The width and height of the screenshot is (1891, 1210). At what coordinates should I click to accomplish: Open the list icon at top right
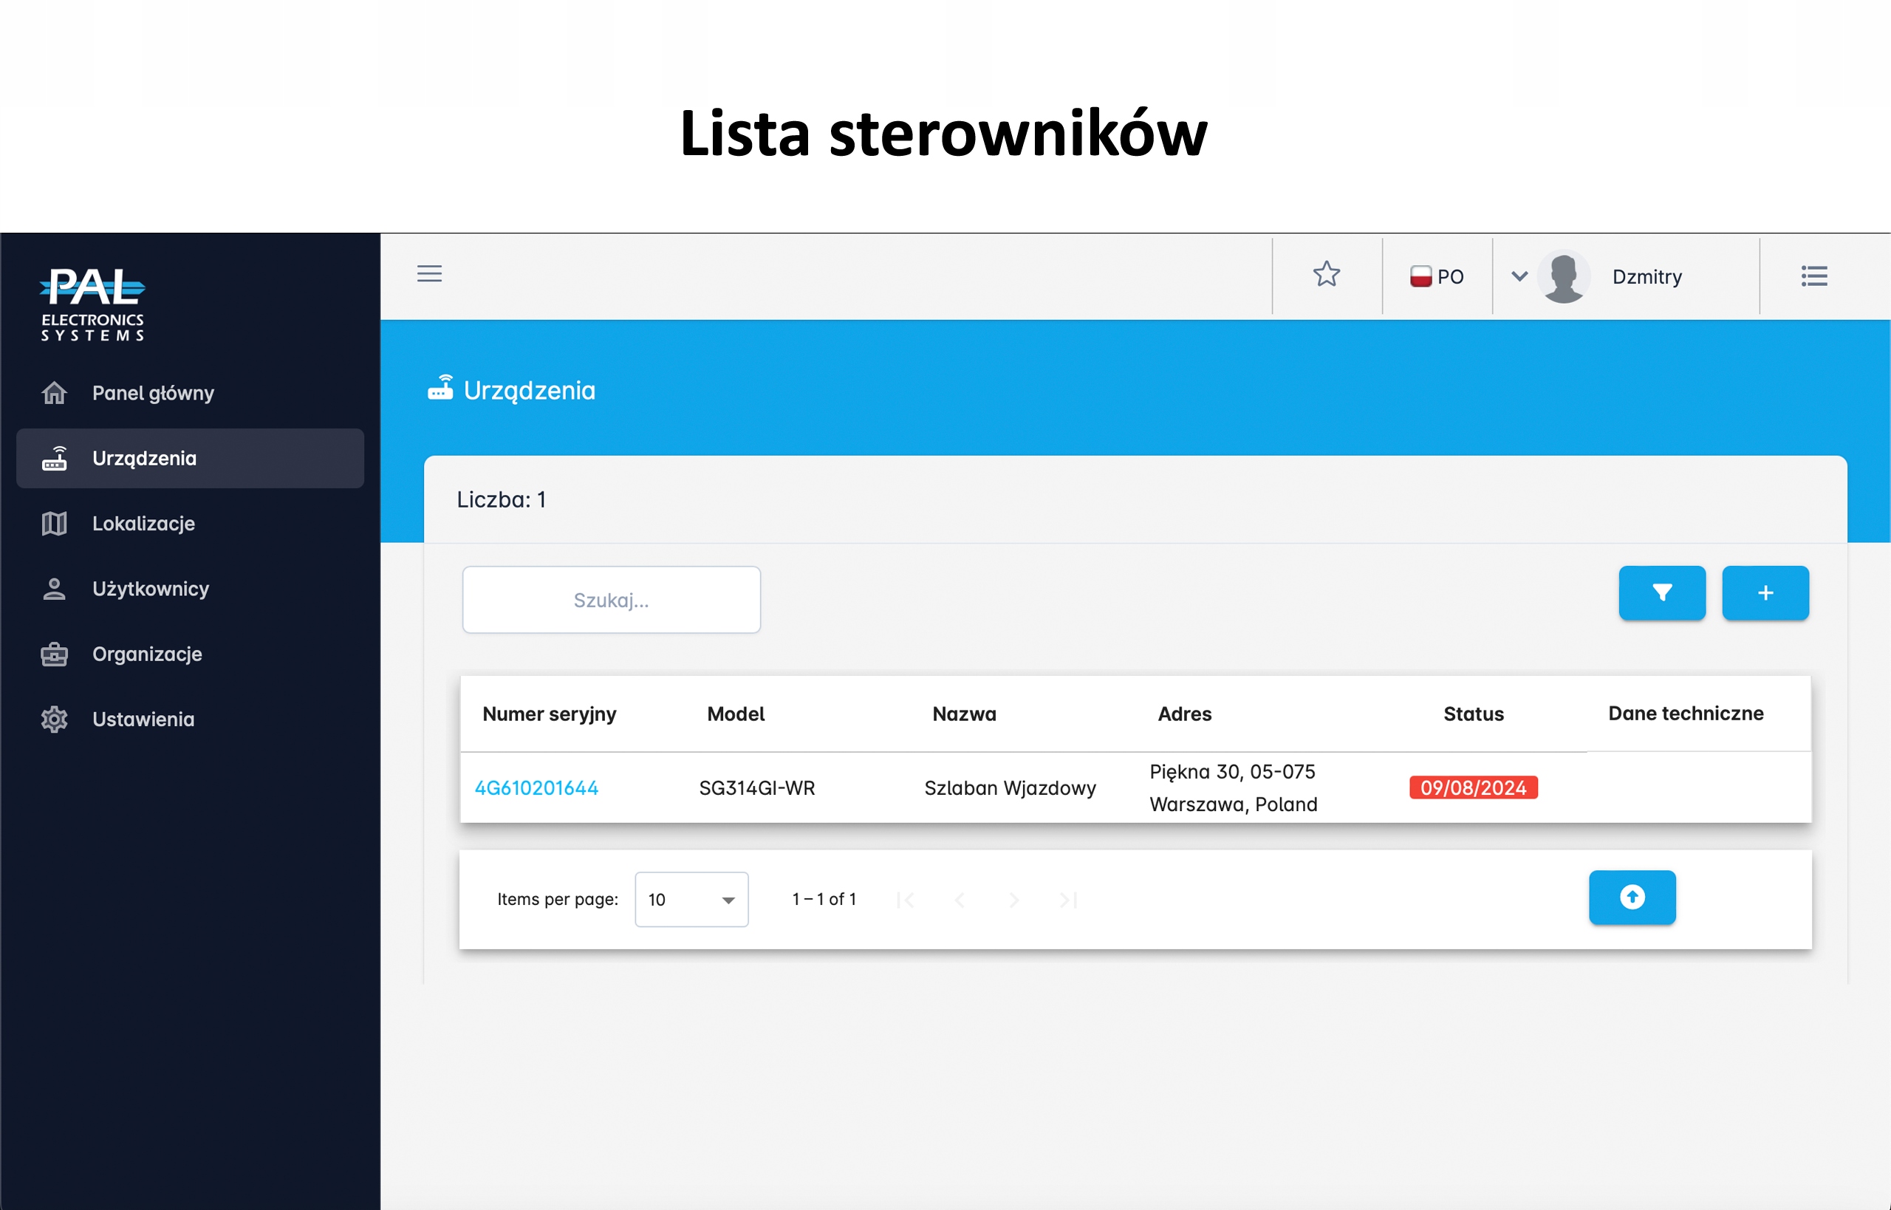pyautogui.click(x=1814, y=276)
